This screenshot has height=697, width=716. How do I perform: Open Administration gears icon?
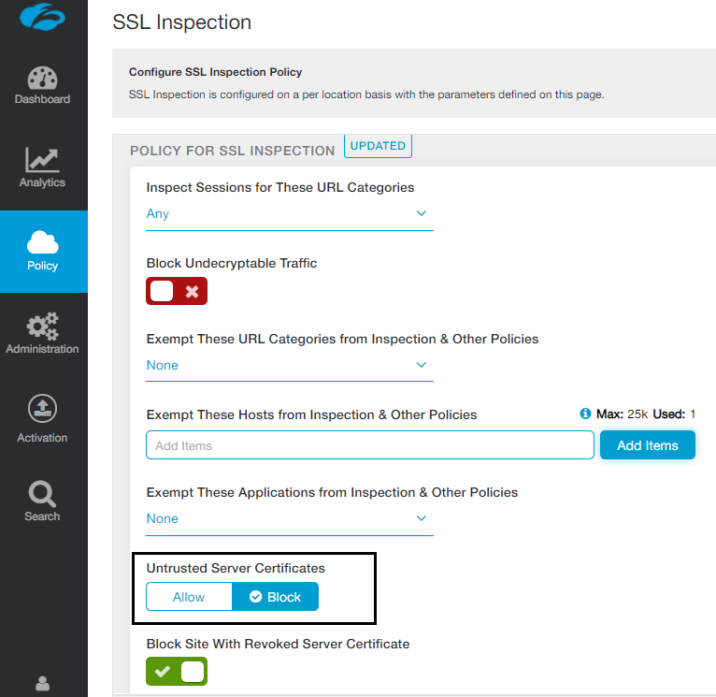click(42, 326)
